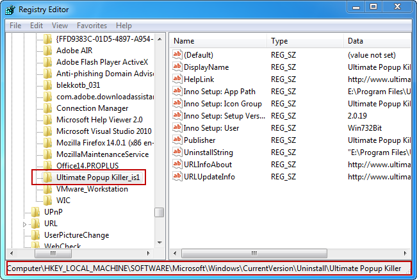The height and width of the screenshot is (280, 417).
Task: Select the Ultimate Popup Killer_is1 key
Action: tap(98, 177)
